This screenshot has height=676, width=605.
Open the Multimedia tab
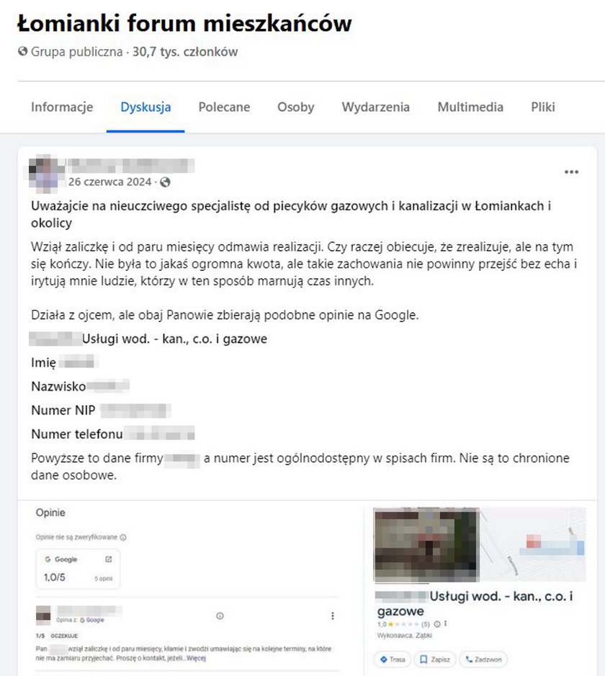[x=470, y=107]
